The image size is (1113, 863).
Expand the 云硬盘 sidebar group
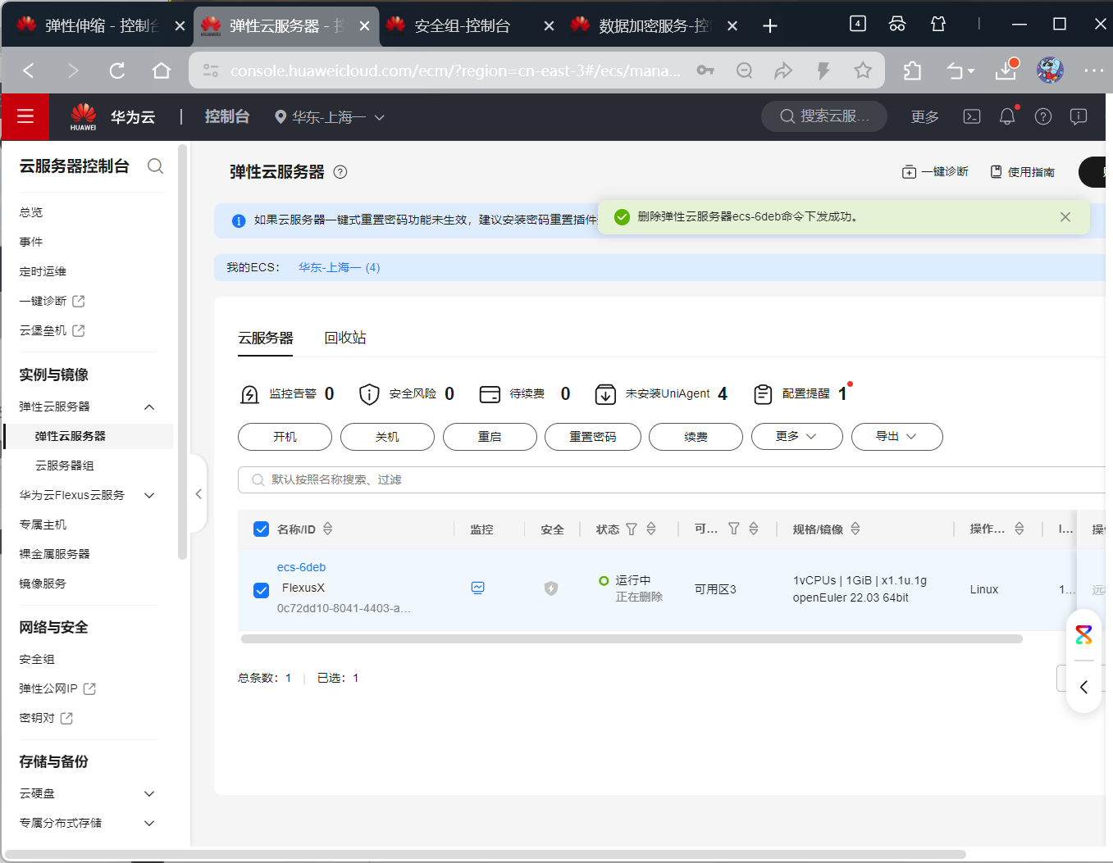coord(149,793)
